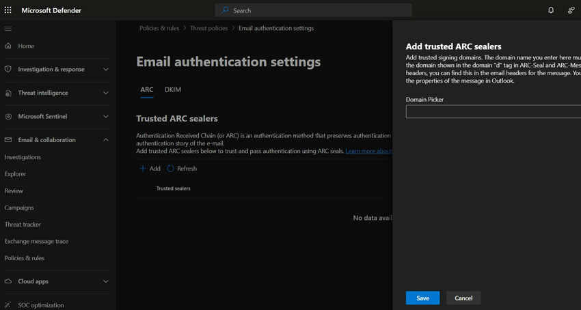Click the search magnifier icon
The image size is (581, 310).
225,10
